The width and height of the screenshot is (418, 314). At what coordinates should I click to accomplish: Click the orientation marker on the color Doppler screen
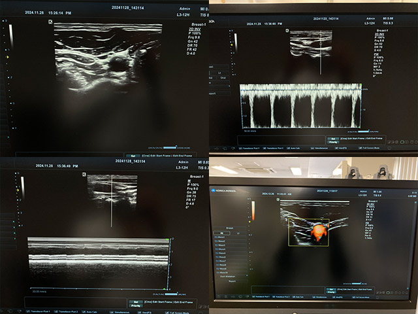[278, 200]
